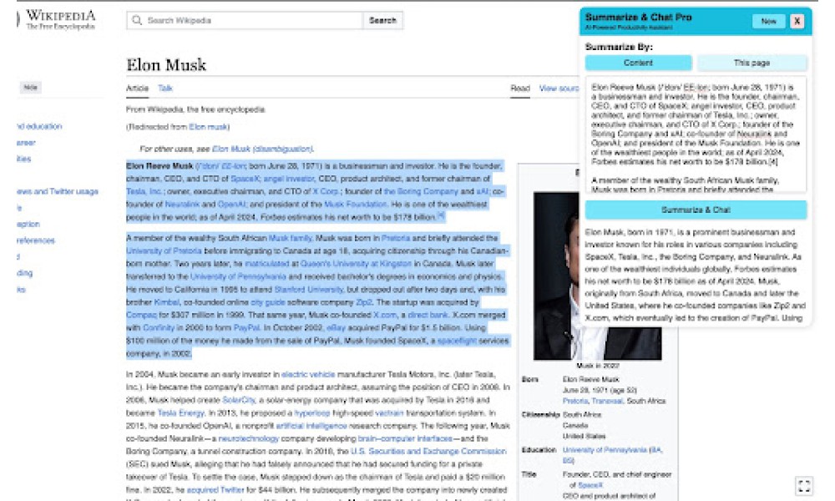Click the hide button in the sidebar
This screenshot has width=835, height=501.
pyautogui.click(x=30, y=88)
